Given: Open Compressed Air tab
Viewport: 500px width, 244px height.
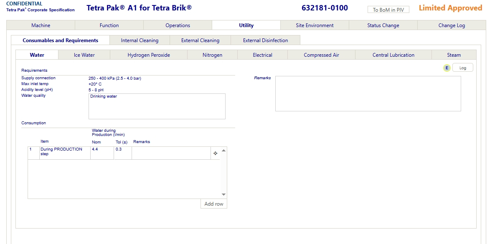Looking at the screenshot, I should (321, 55).
